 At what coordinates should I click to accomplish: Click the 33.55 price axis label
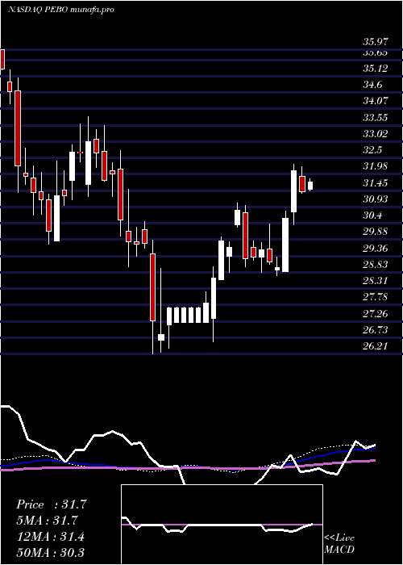[376, 118]
